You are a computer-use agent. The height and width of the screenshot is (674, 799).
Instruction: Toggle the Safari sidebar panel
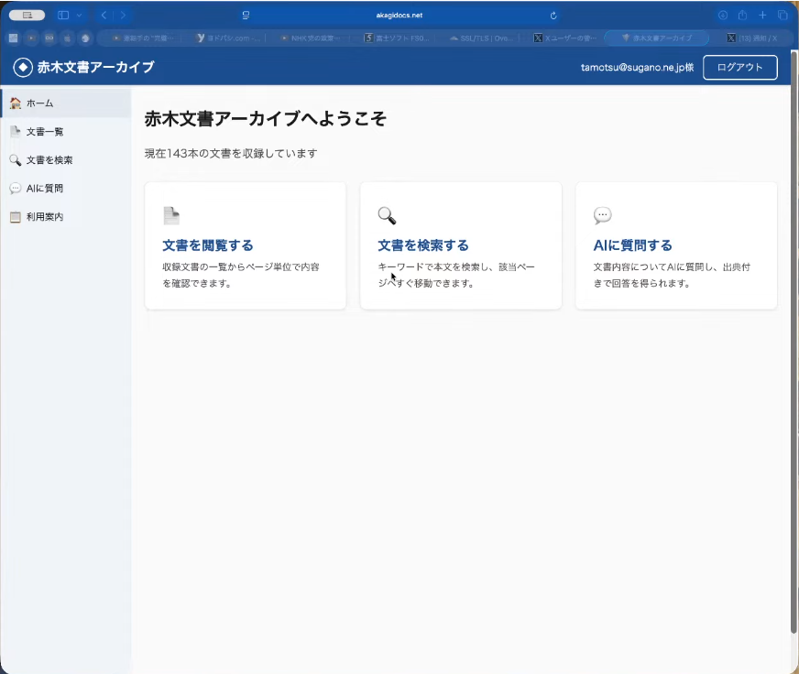coord(63,16)
